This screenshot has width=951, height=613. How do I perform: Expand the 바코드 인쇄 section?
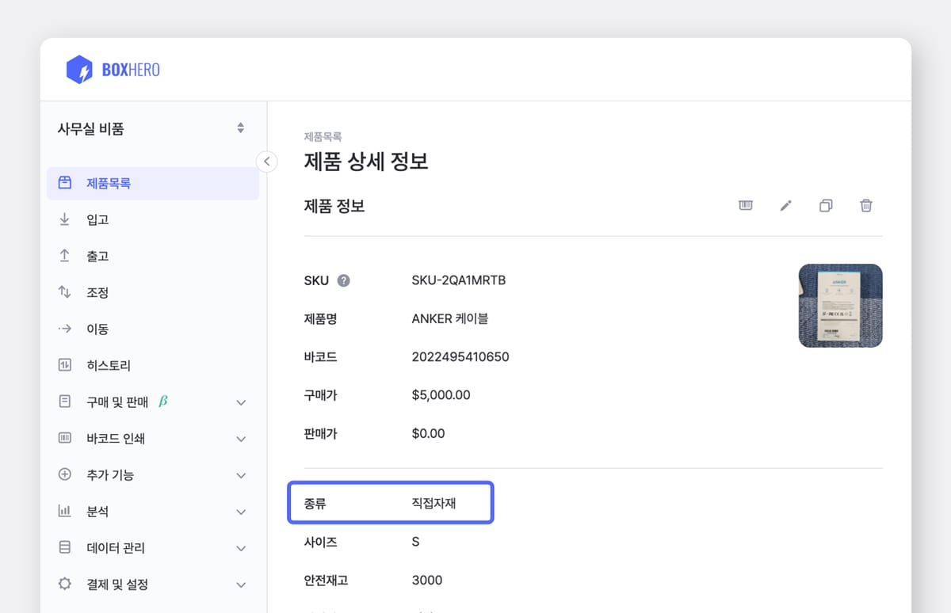point(241,438)
